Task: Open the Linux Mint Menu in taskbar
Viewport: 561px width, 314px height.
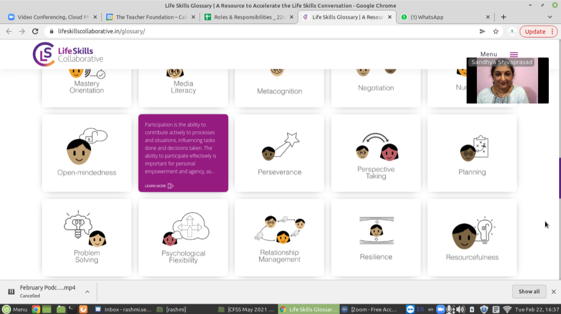Action: pos(15,309)
